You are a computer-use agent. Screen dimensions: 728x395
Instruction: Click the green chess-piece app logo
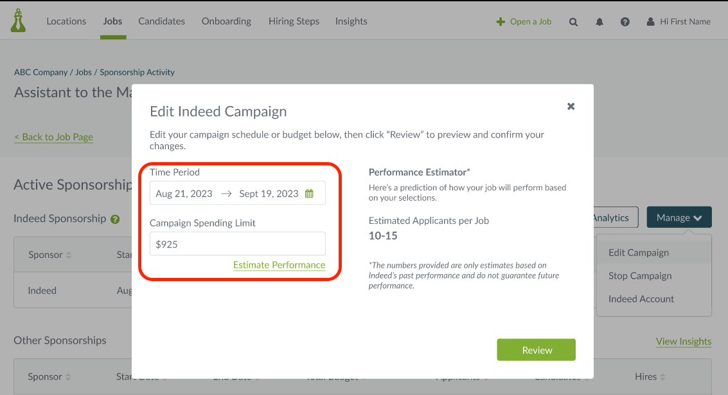(18, 19)
